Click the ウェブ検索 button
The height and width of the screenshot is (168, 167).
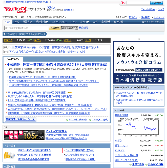coord(156,3)
